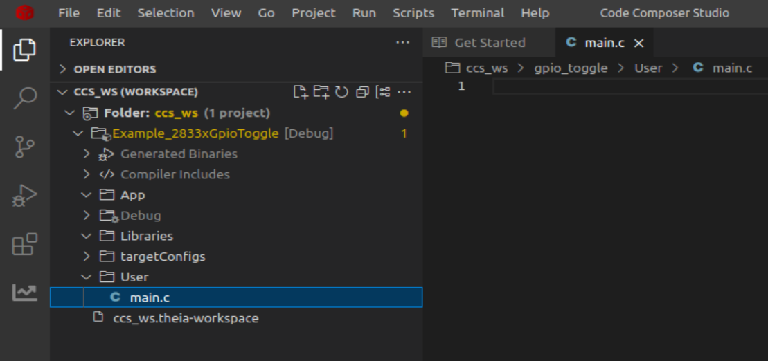This screenshot has width=768, height=361.
Task: Collapse all folders in explorer
Action: 362,92
